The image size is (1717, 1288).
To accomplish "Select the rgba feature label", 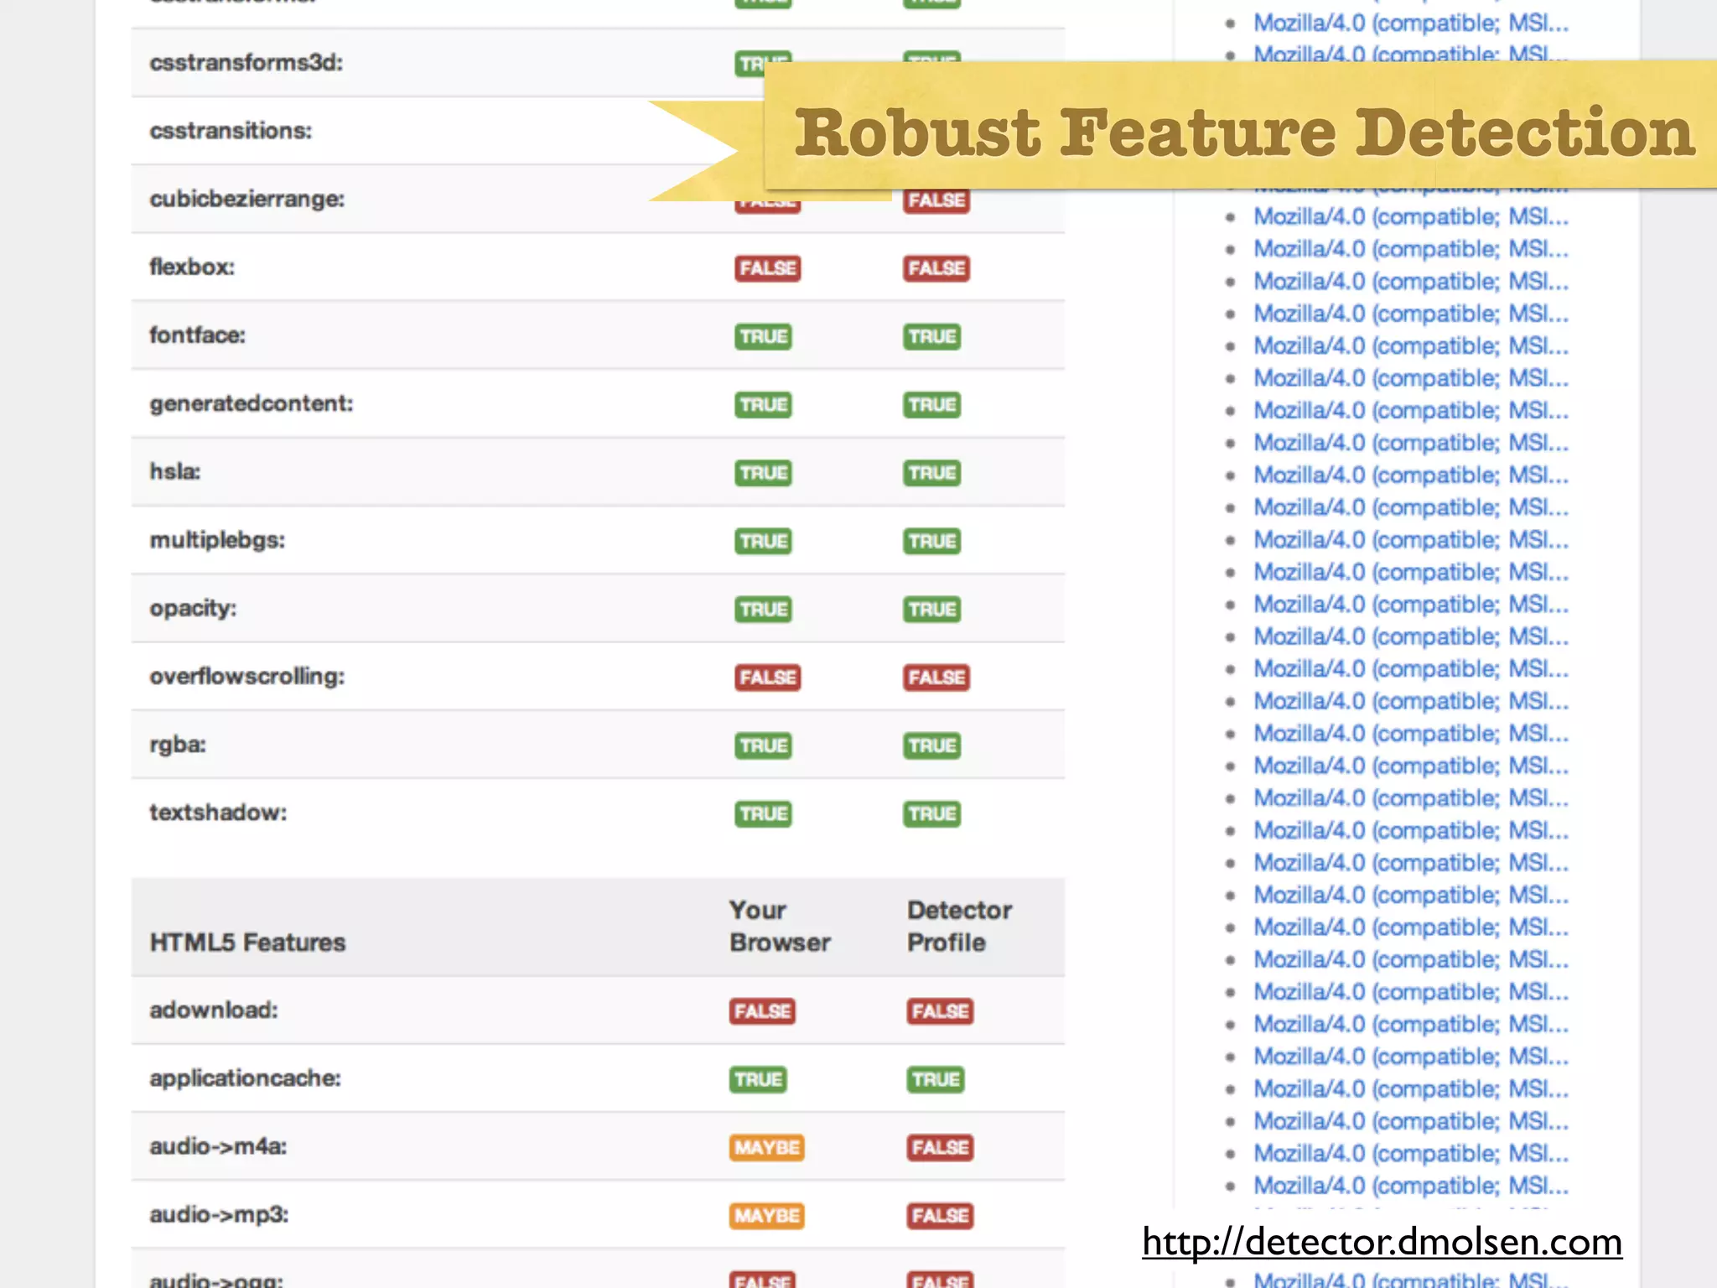I will tap(178, 745).
